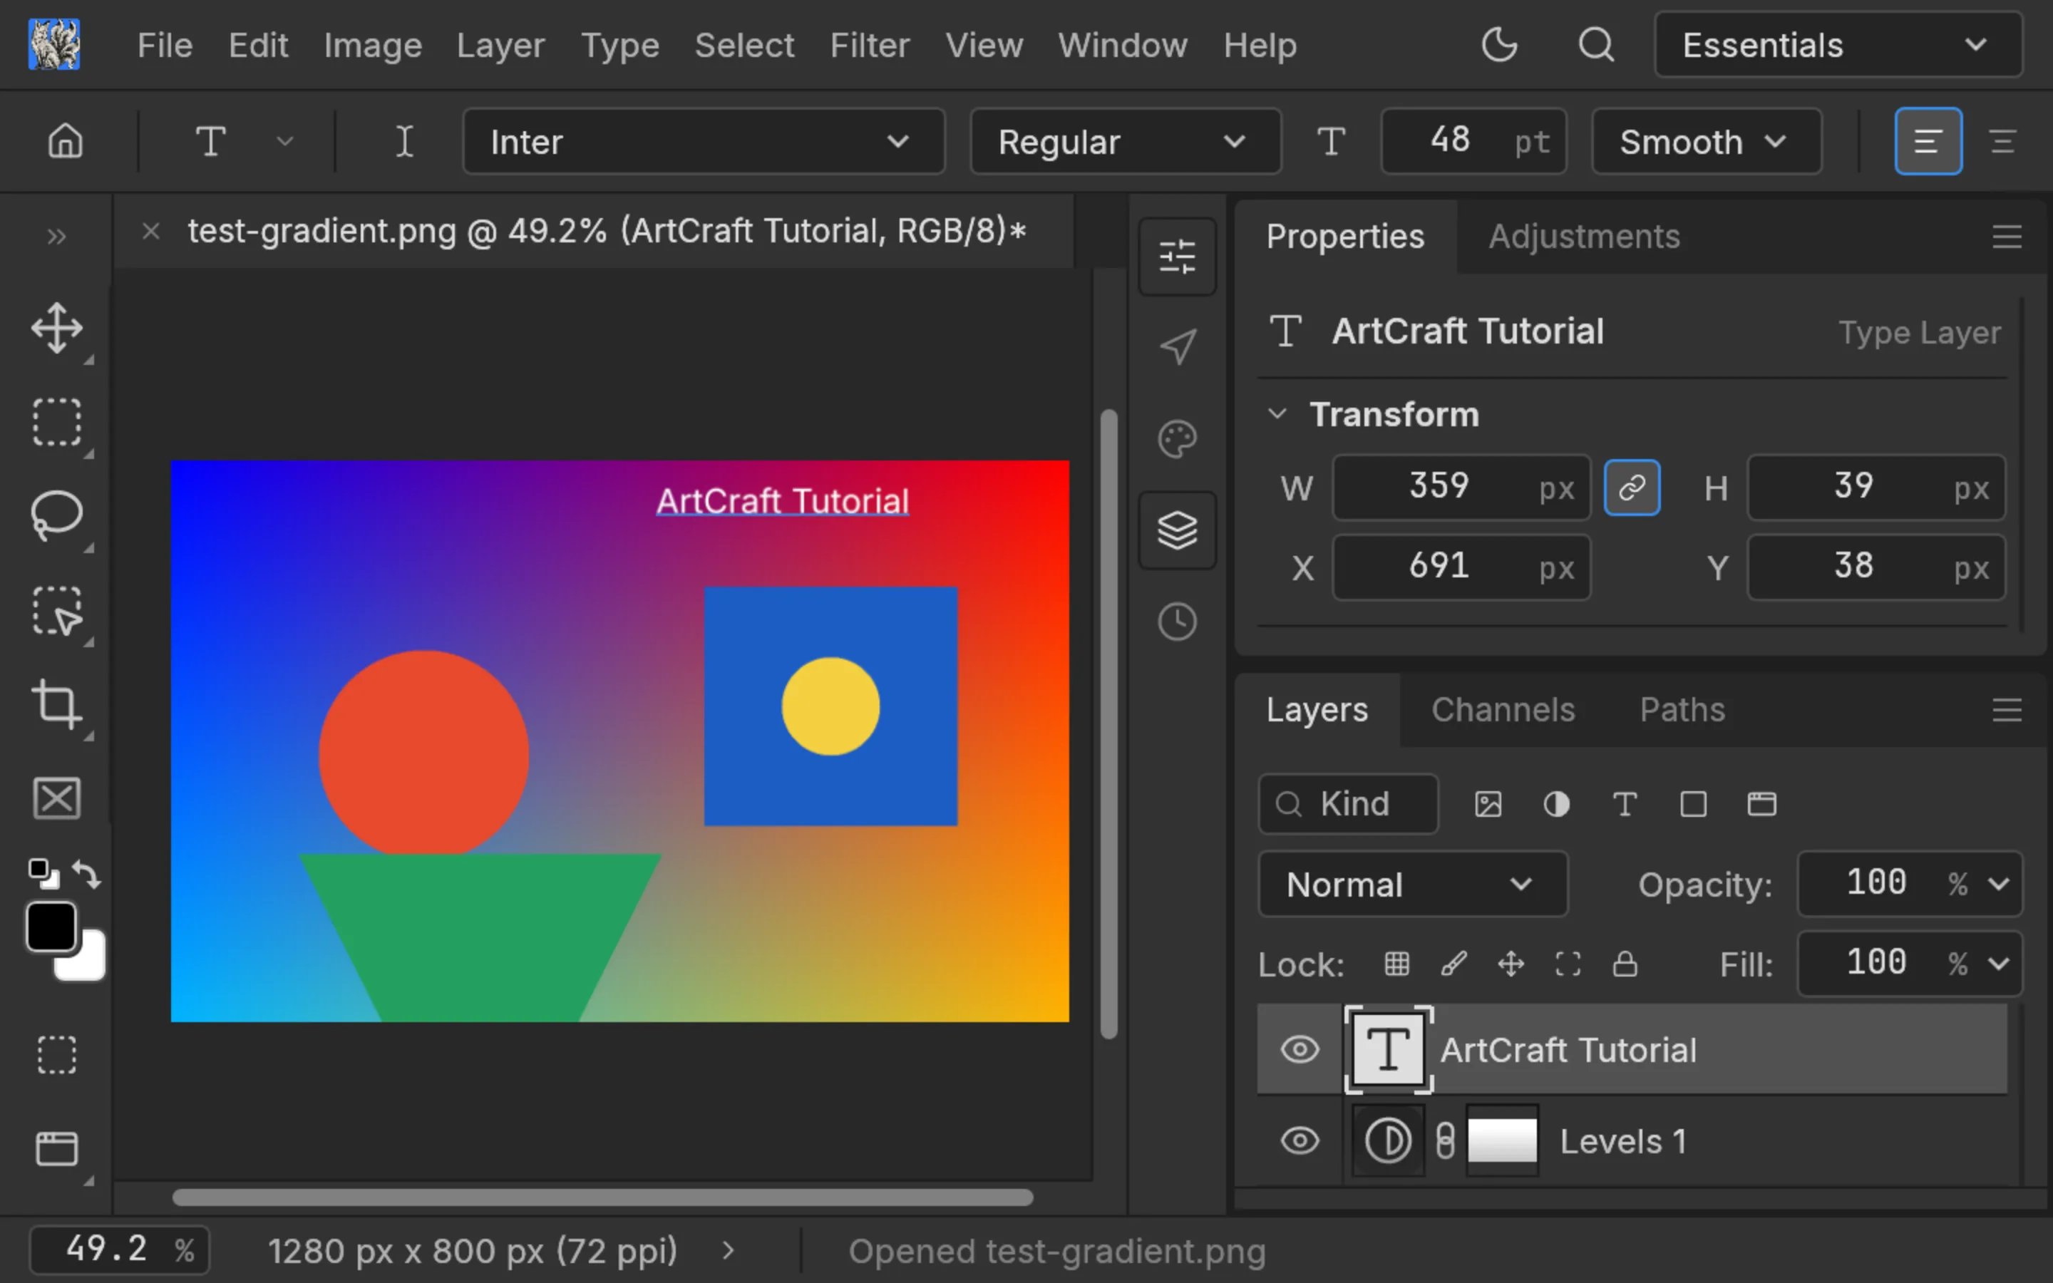
Task: Toggle quick mask mode icon
Action: click(57, 1055)
